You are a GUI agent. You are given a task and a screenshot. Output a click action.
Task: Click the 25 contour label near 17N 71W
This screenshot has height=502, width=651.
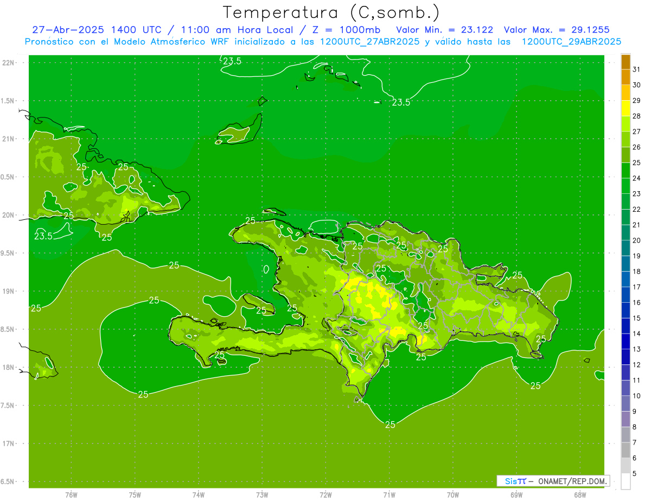pos(390,425)
